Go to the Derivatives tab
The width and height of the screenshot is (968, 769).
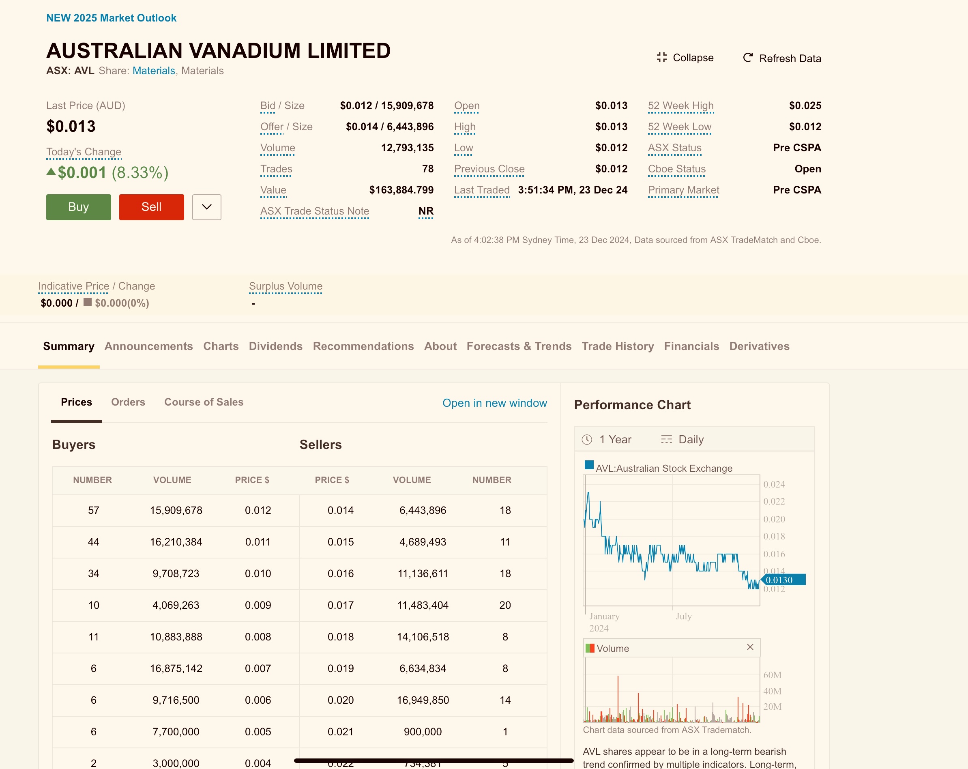(x=759, y=346)
